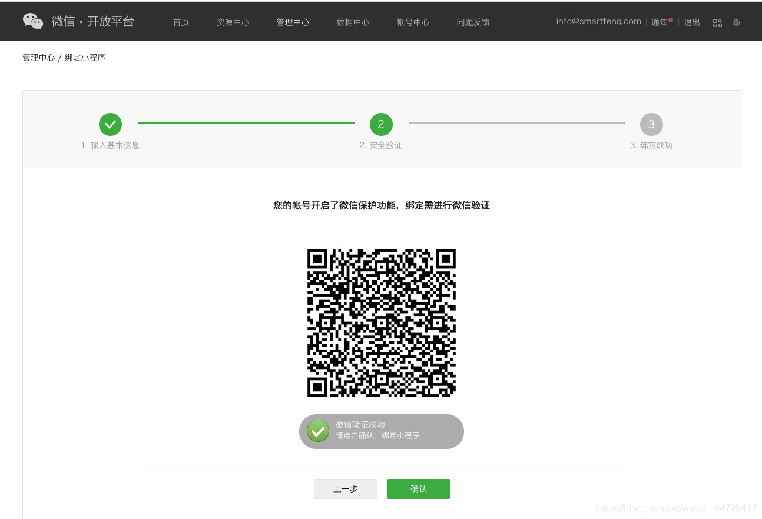Click the green checkmark on step 1
Image resolution: width=762 pixels, height=519 pixels.
point(110,124)
